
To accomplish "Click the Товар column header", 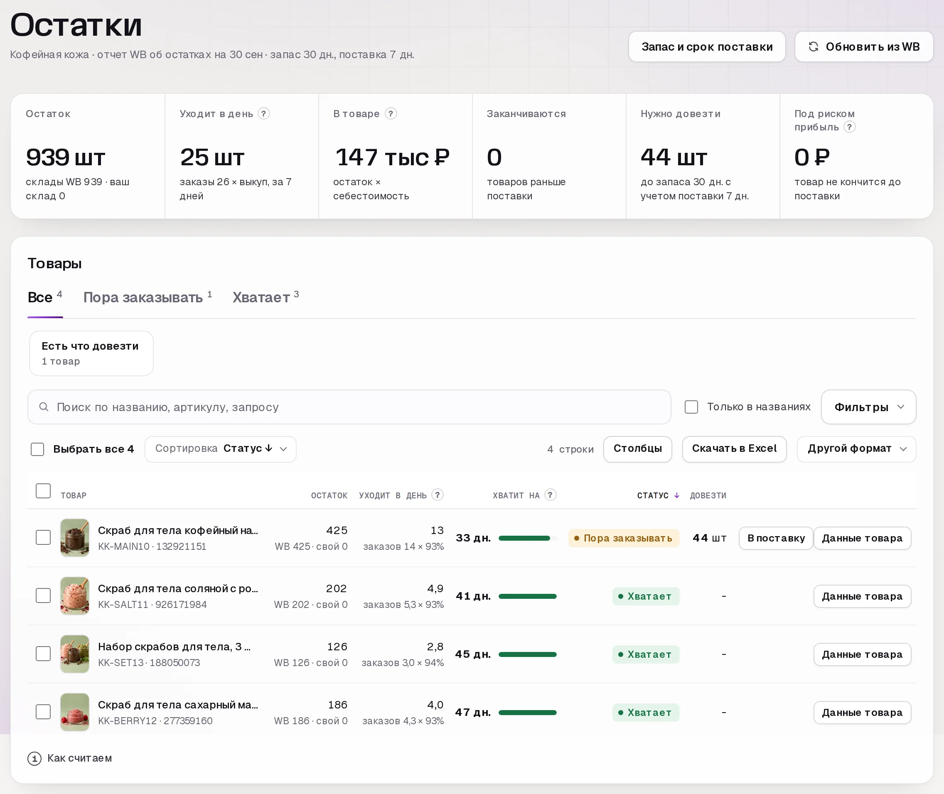I will coord(74,495).
